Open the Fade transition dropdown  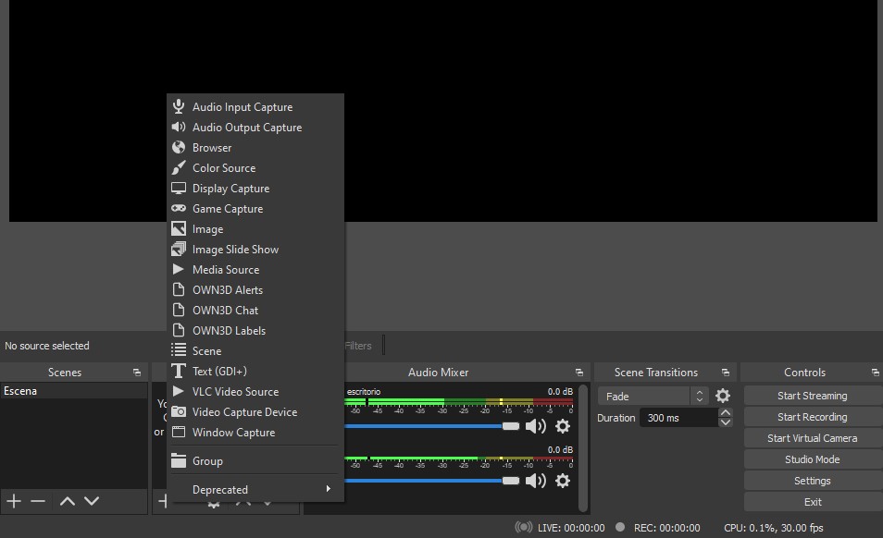[x=653, y=396]
